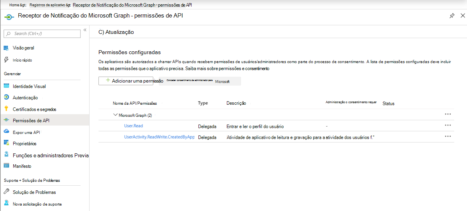Click the UserActivity permission description text
This screenshot has width=467, height=211.
[300, 137]
